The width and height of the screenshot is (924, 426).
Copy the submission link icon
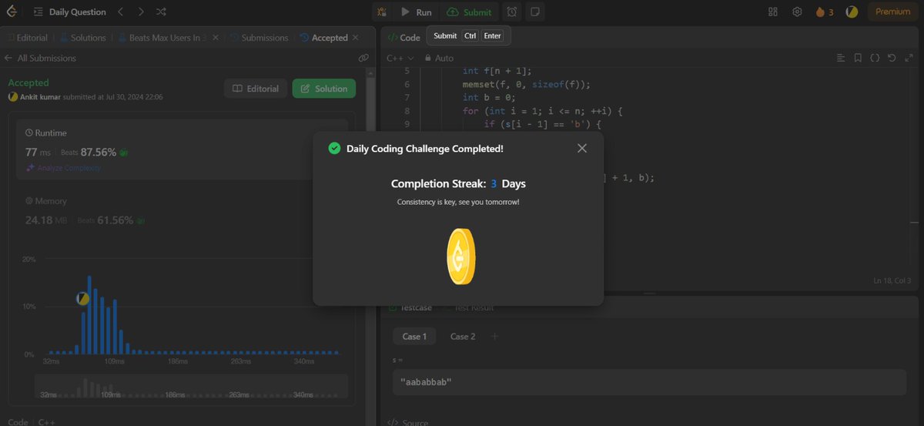[363, 58]
